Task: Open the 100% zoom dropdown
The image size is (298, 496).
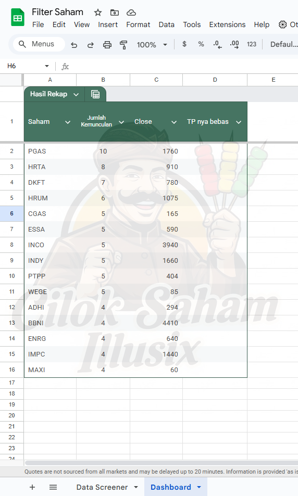Action: click(x=152, y=45)
